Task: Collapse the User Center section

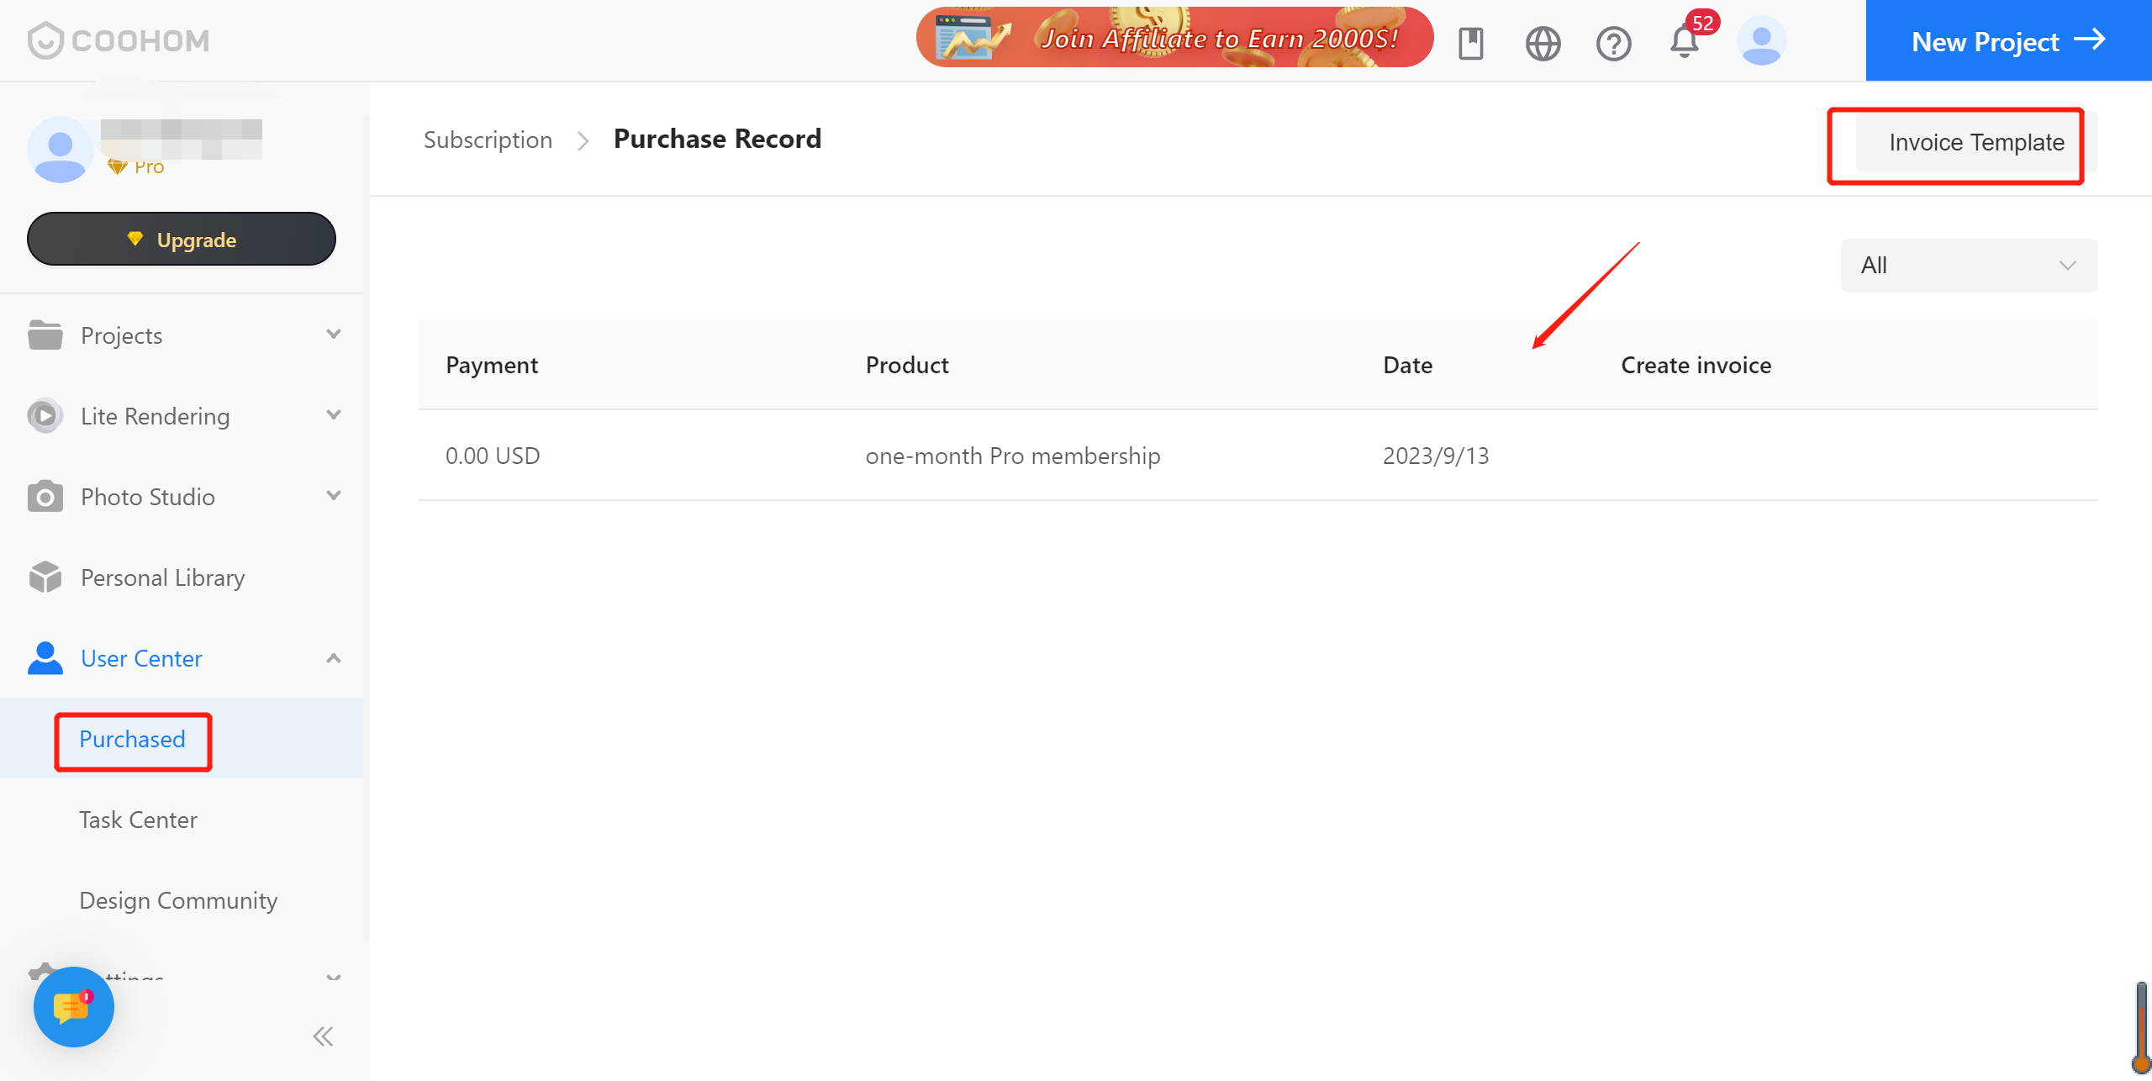Action: pos(334,658)
